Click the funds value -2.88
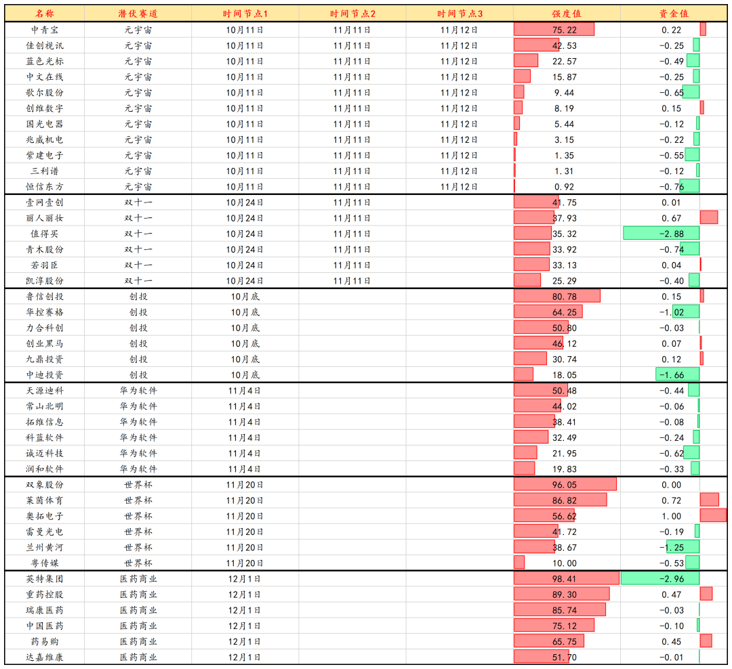 (671, 234)
